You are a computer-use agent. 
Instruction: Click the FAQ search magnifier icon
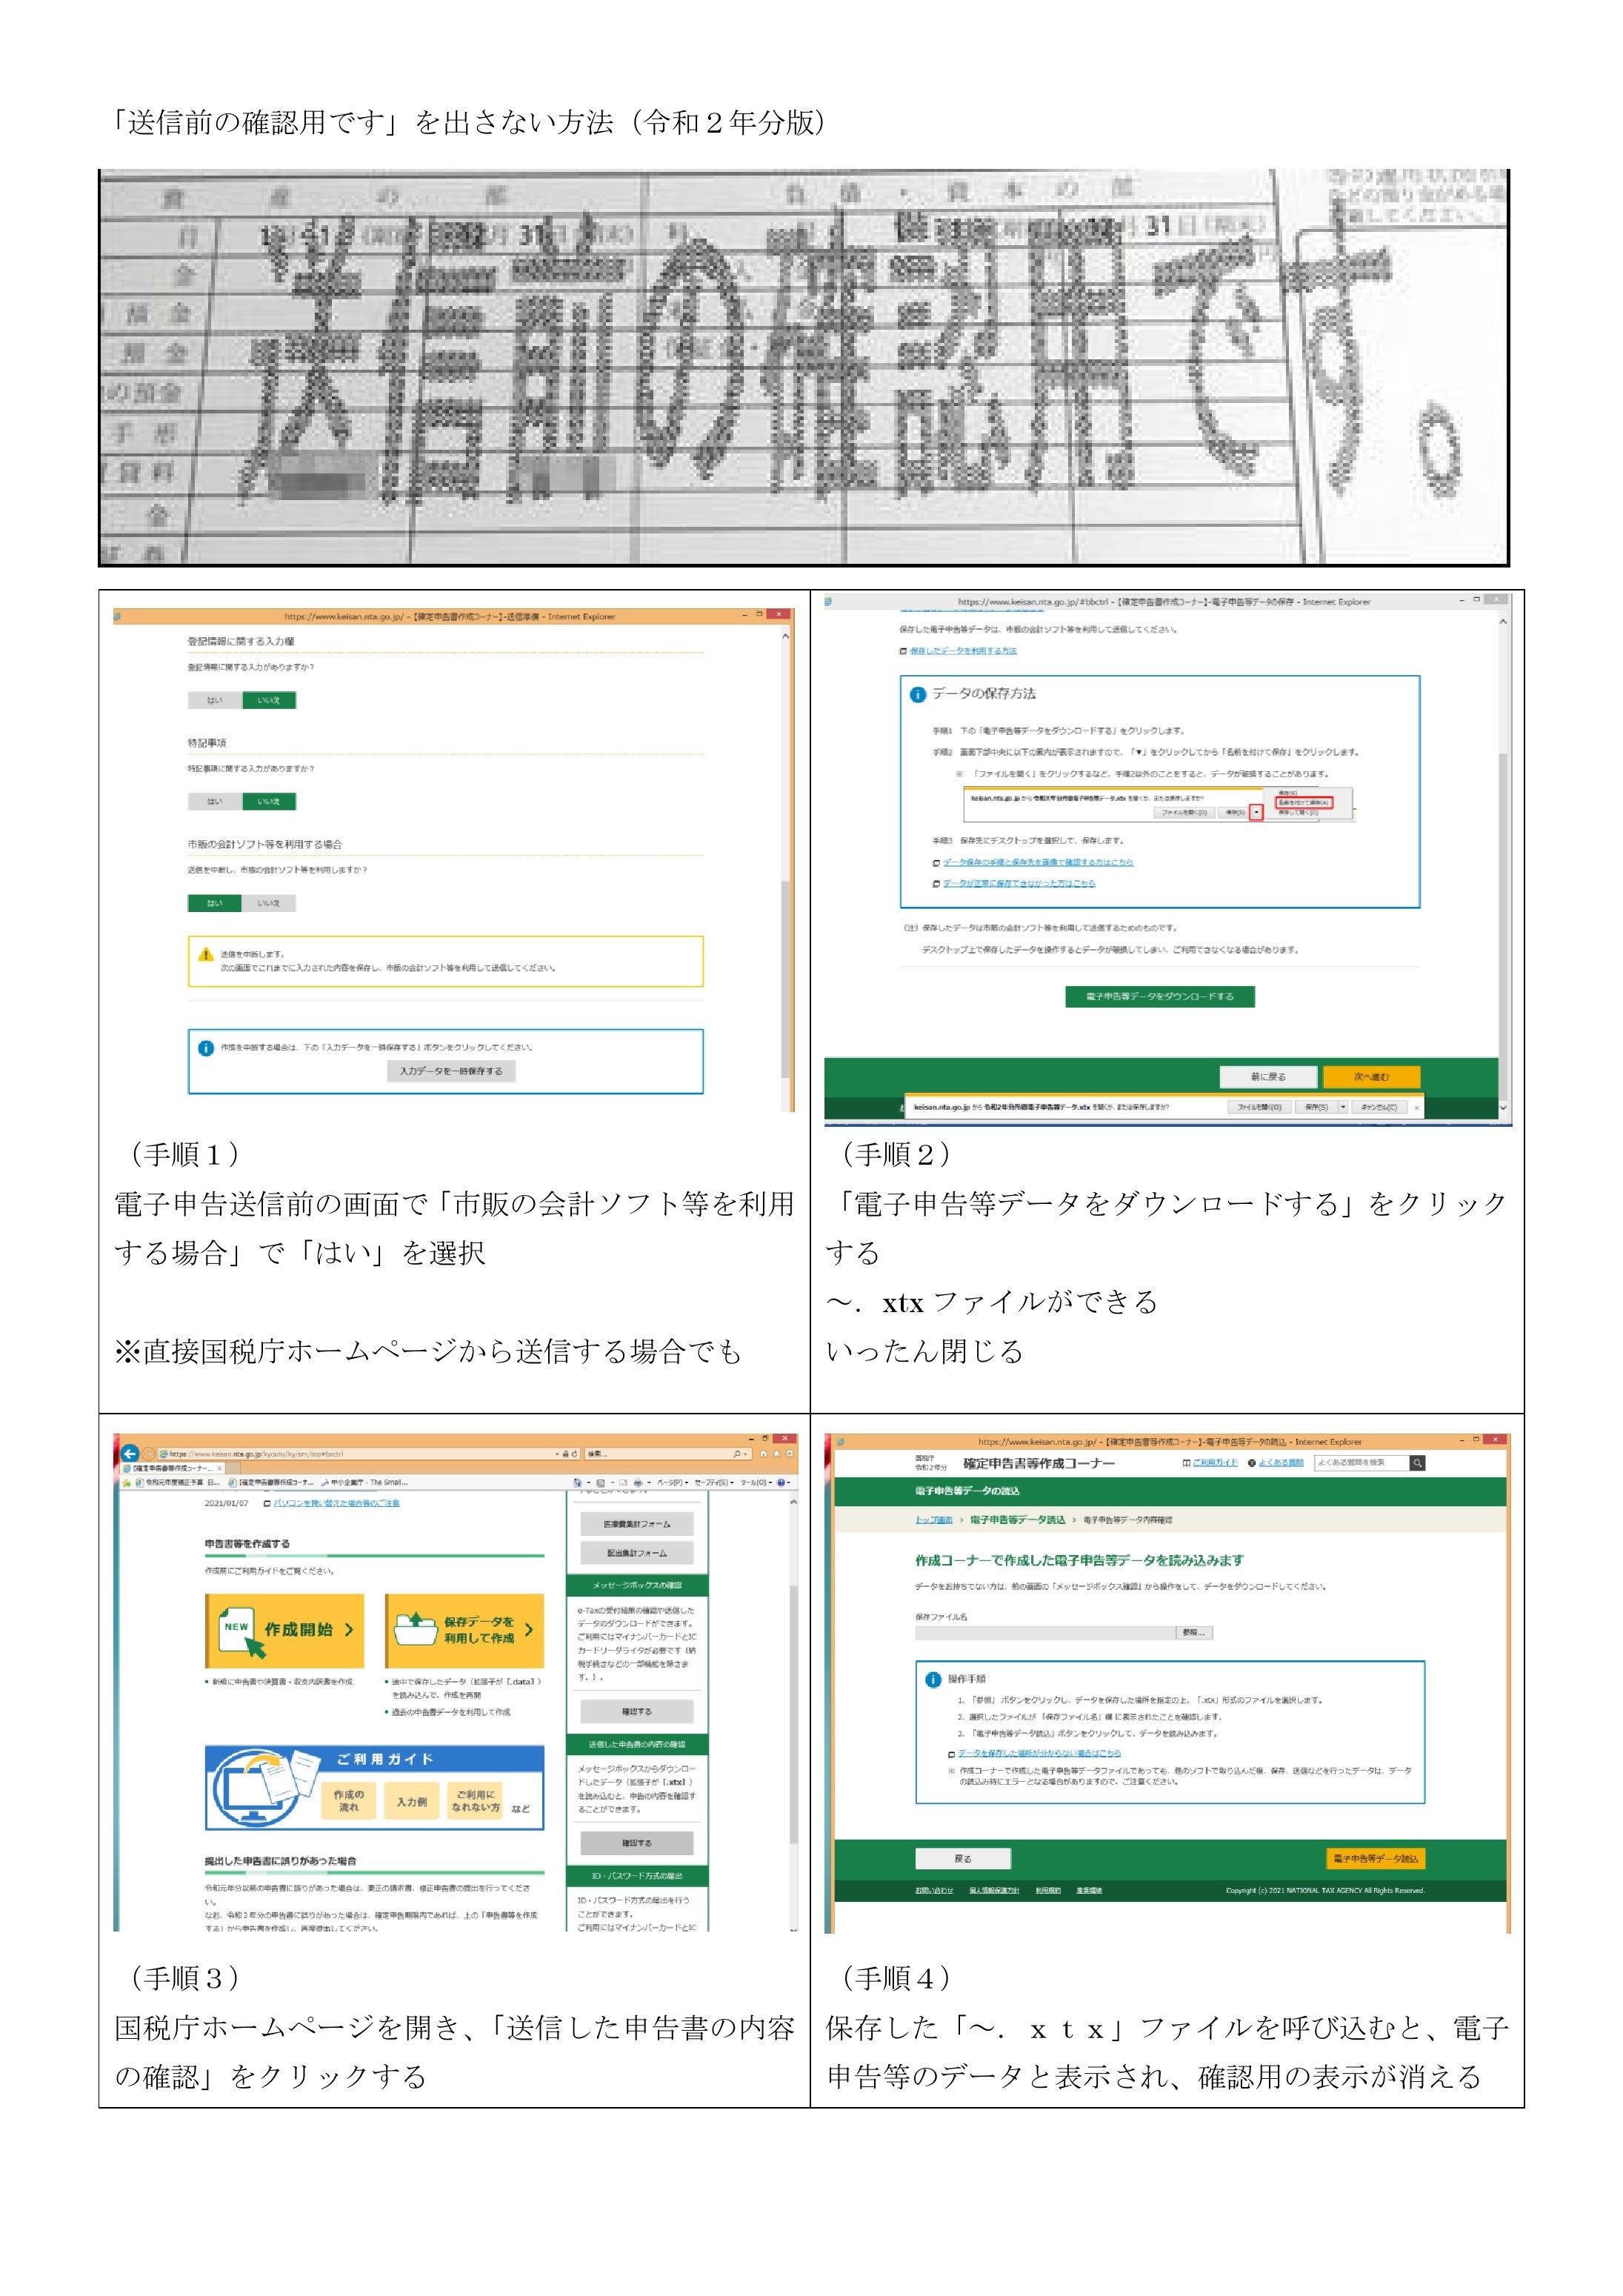click(x=1417, y=1463)
